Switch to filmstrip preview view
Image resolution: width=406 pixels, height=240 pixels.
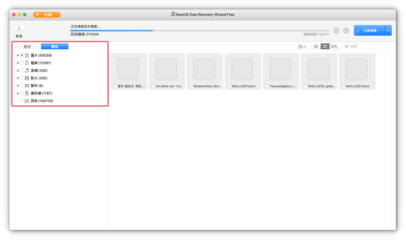(x=334, y=46)
